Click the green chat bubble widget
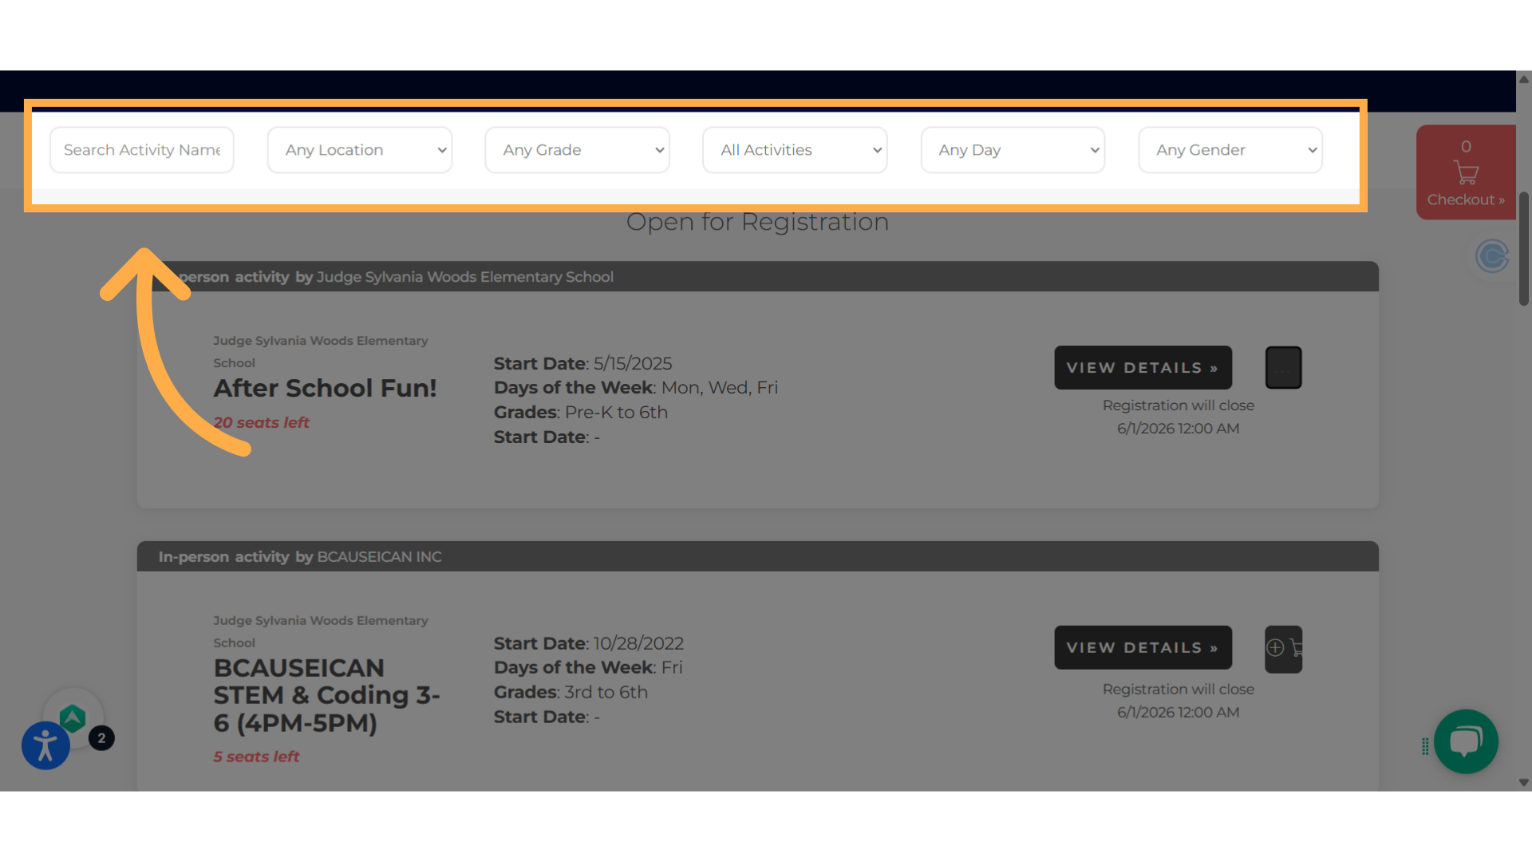 [x=1465, y=741]
